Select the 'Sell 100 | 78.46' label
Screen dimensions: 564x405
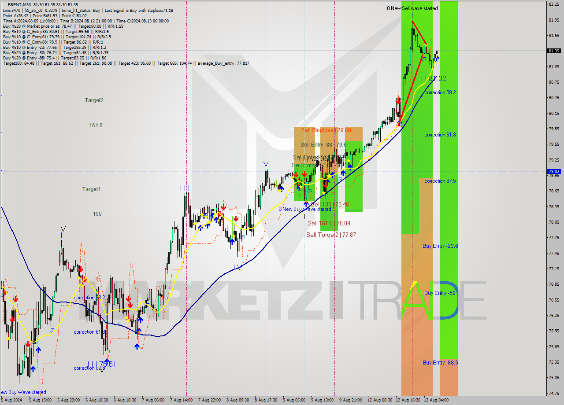point(330,205)
